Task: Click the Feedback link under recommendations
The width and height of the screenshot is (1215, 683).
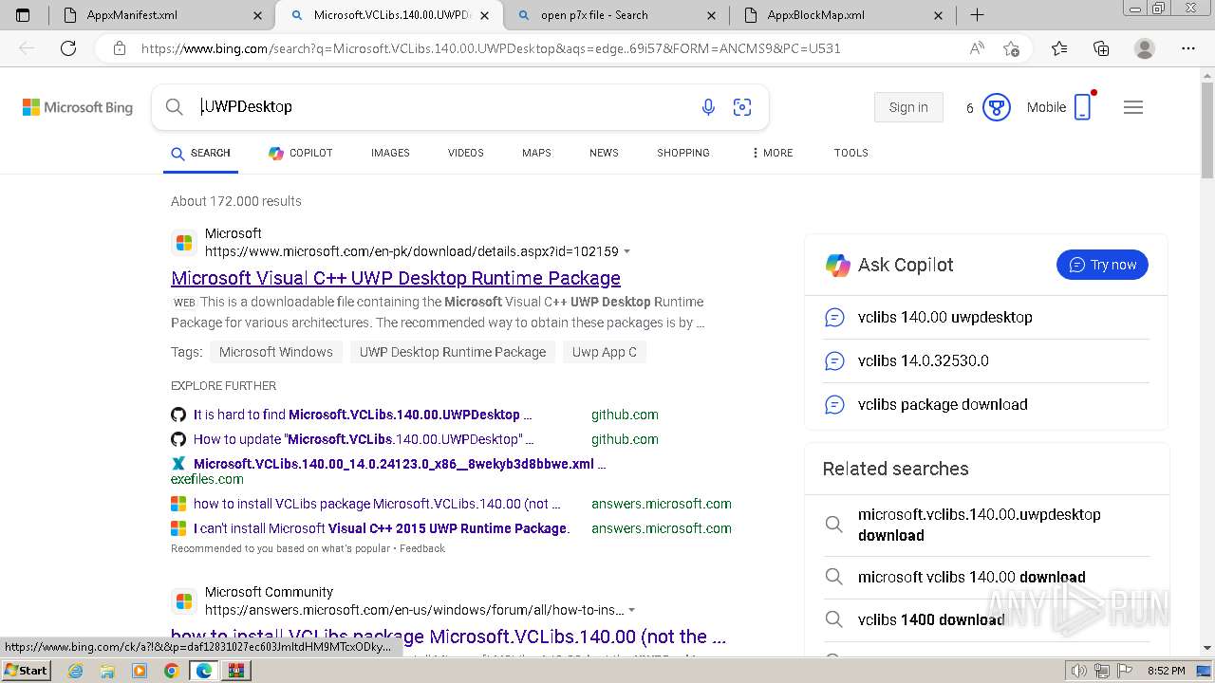Action: [422, 548]
